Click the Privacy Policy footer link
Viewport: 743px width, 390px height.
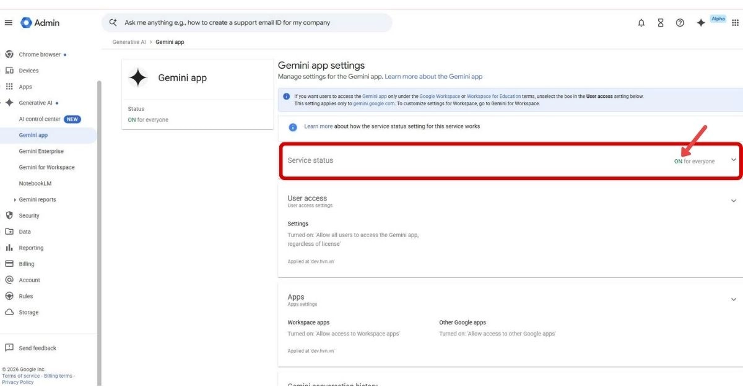click(x=18, y=382)
